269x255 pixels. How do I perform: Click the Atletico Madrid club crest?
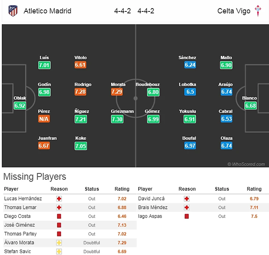pos(13,11)
